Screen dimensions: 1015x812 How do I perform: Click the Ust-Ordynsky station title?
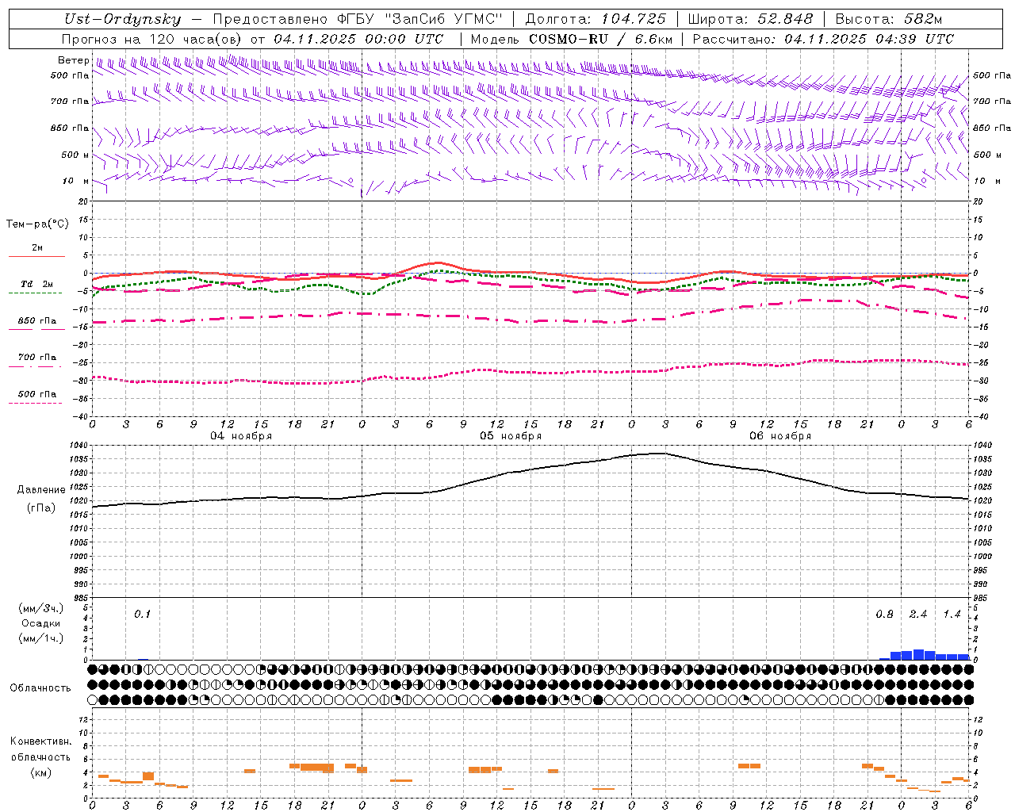click(123, 19)
